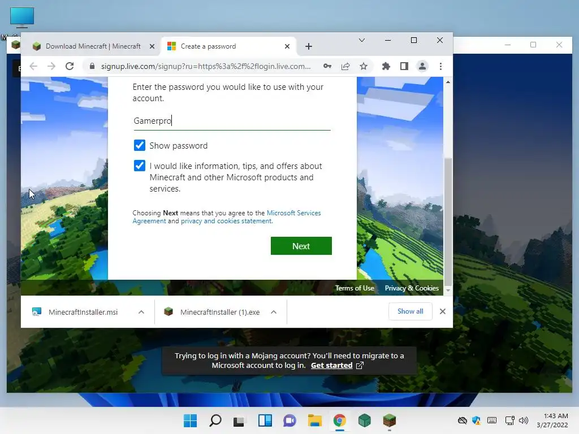Click the green Next button
579x434 pixels.
click(x=301, y=246)
